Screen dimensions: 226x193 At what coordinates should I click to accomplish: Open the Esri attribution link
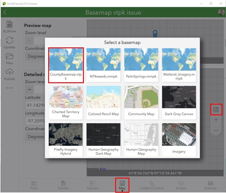[x=104, y=169]
